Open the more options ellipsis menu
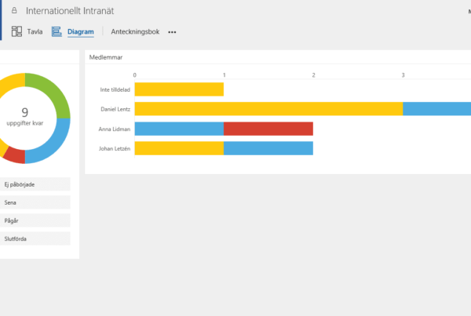Image resolution: width=471 pixels, height=316 pixels. pyautogui.click(x=172, y=32)
